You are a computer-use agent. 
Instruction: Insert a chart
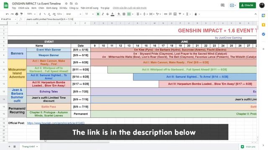[x=175, y=14]
